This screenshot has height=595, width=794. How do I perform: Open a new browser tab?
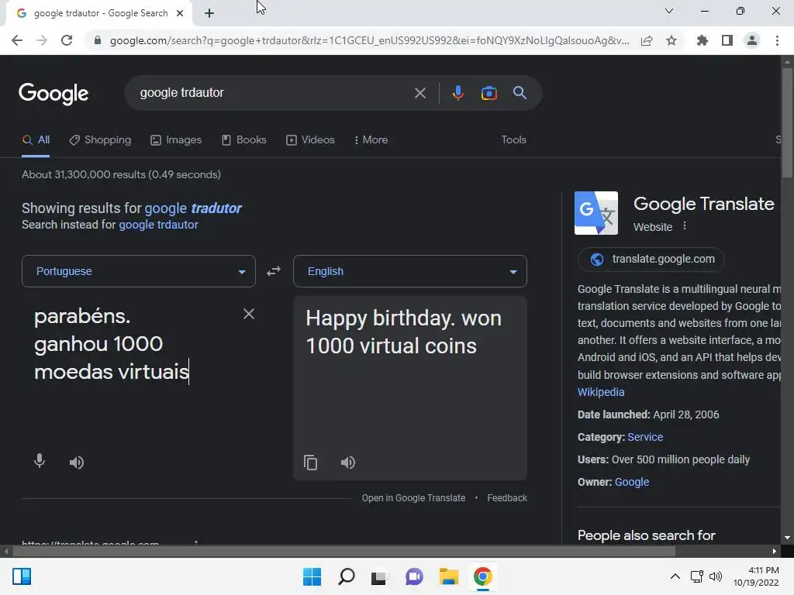click(209, 13)
